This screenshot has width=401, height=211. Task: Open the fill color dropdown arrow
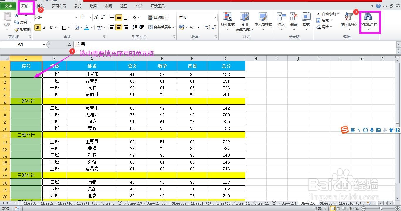[81, 27]
